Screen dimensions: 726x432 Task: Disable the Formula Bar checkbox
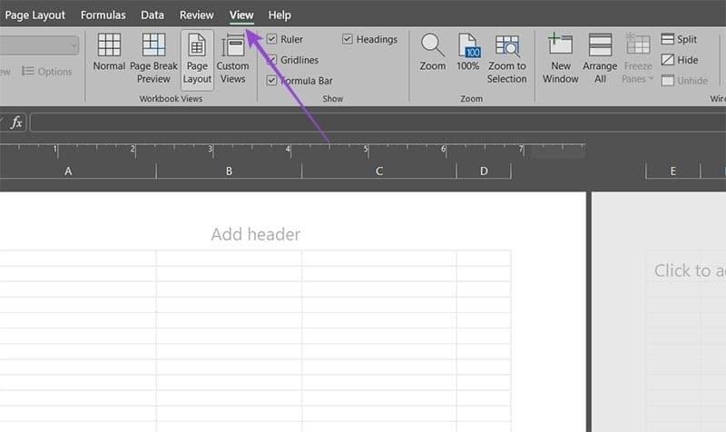click(272, 81)
